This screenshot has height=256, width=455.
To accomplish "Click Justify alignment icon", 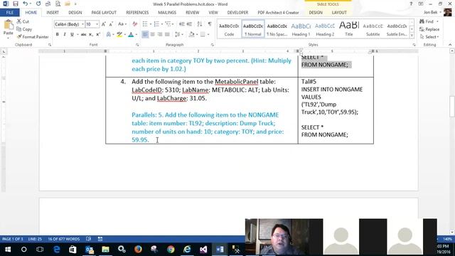I will tap(167, 35).
